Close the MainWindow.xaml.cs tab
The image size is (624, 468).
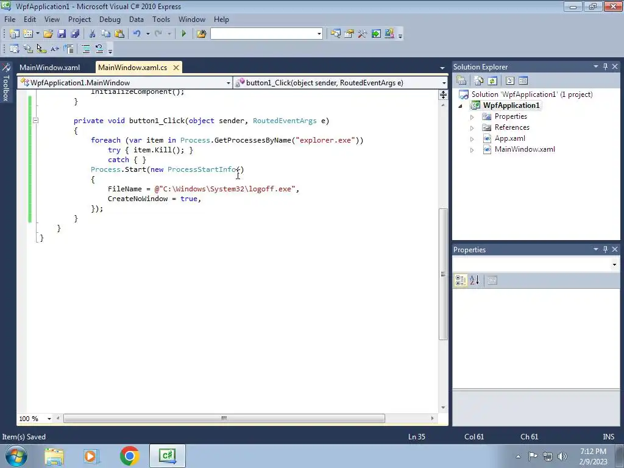click(x=176, y=68)
